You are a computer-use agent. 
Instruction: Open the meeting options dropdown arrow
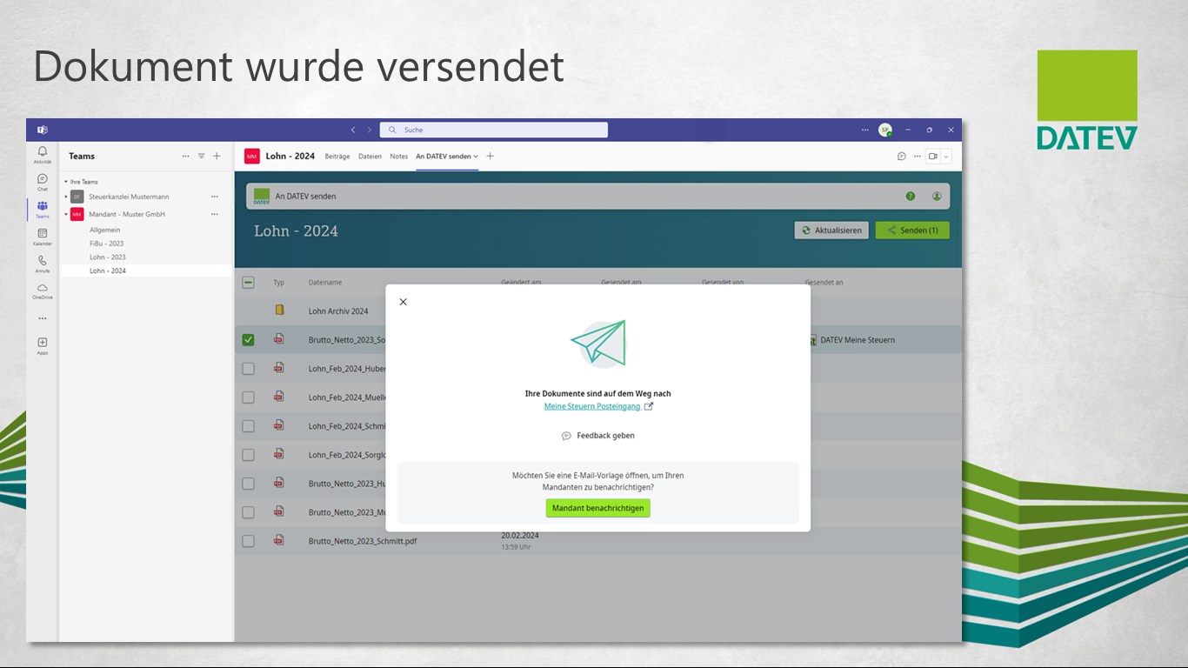946,157
